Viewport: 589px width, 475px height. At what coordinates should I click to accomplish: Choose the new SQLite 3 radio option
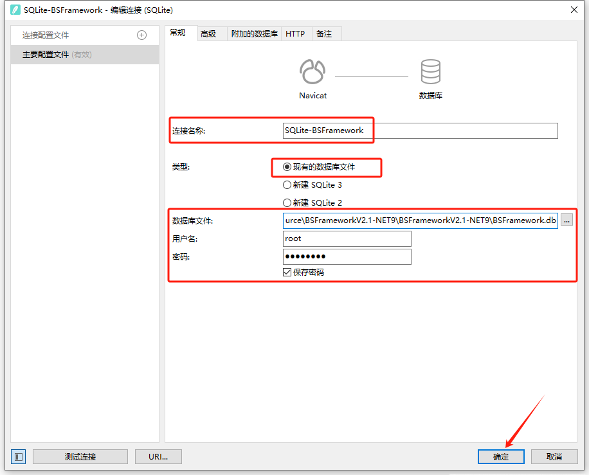pyautogui.click(x=313, y=184)
